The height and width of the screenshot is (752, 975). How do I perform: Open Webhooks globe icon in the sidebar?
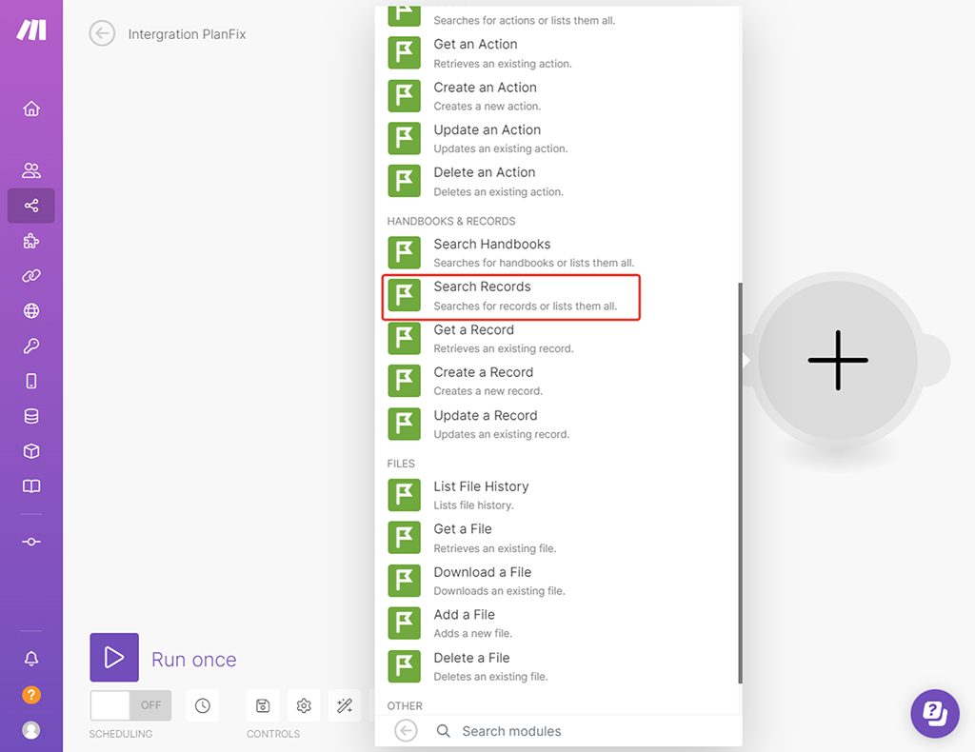31,310
